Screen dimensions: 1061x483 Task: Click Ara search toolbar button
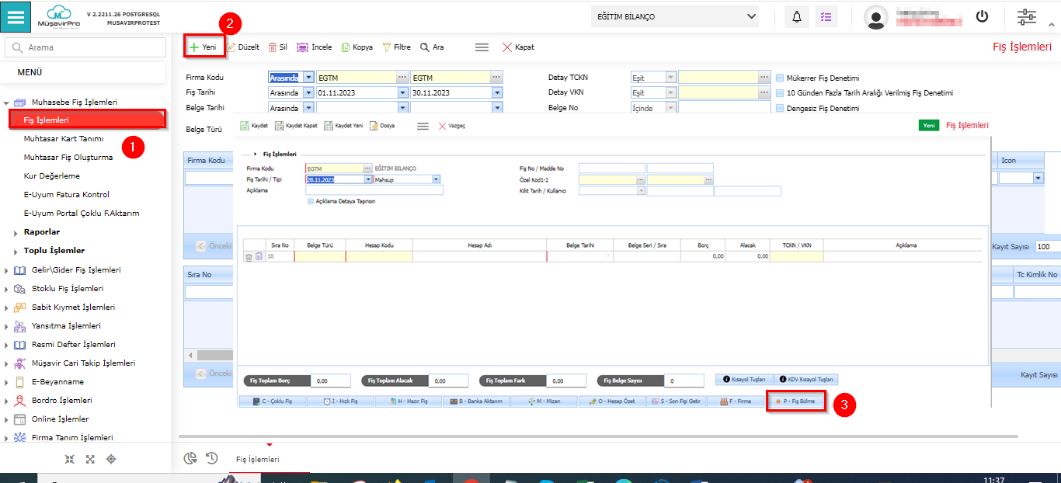pos(432,47)
